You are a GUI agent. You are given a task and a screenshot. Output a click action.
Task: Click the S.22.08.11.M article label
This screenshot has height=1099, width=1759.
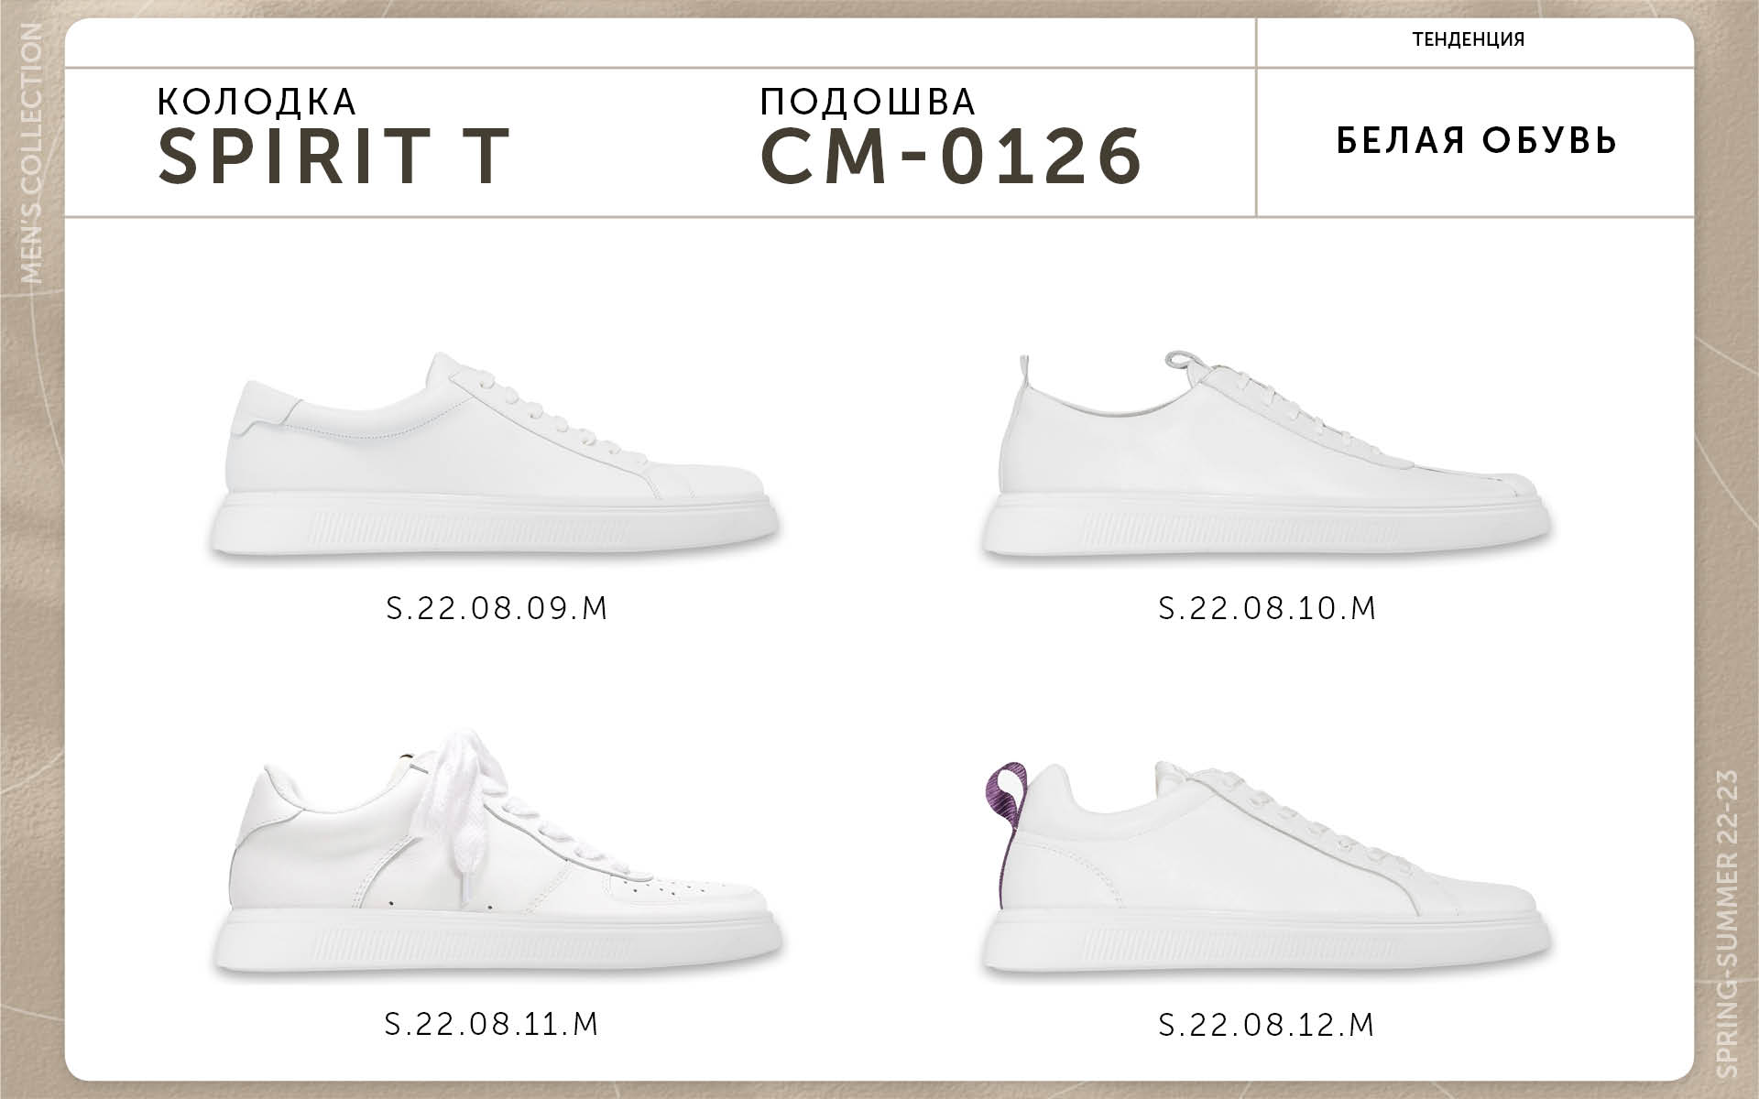(x=492, y=1023)
